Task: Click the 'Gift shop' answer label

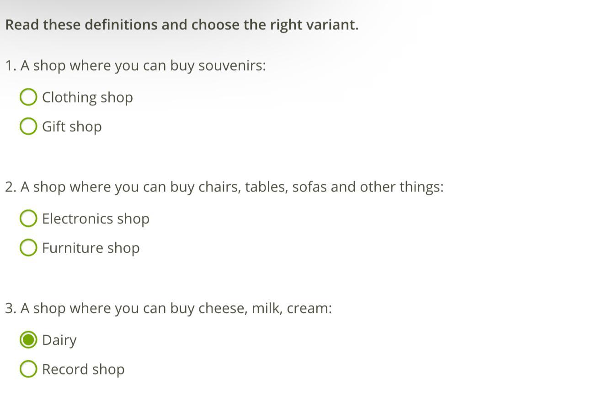Action: pyautogui.click(x=72, y=126)
